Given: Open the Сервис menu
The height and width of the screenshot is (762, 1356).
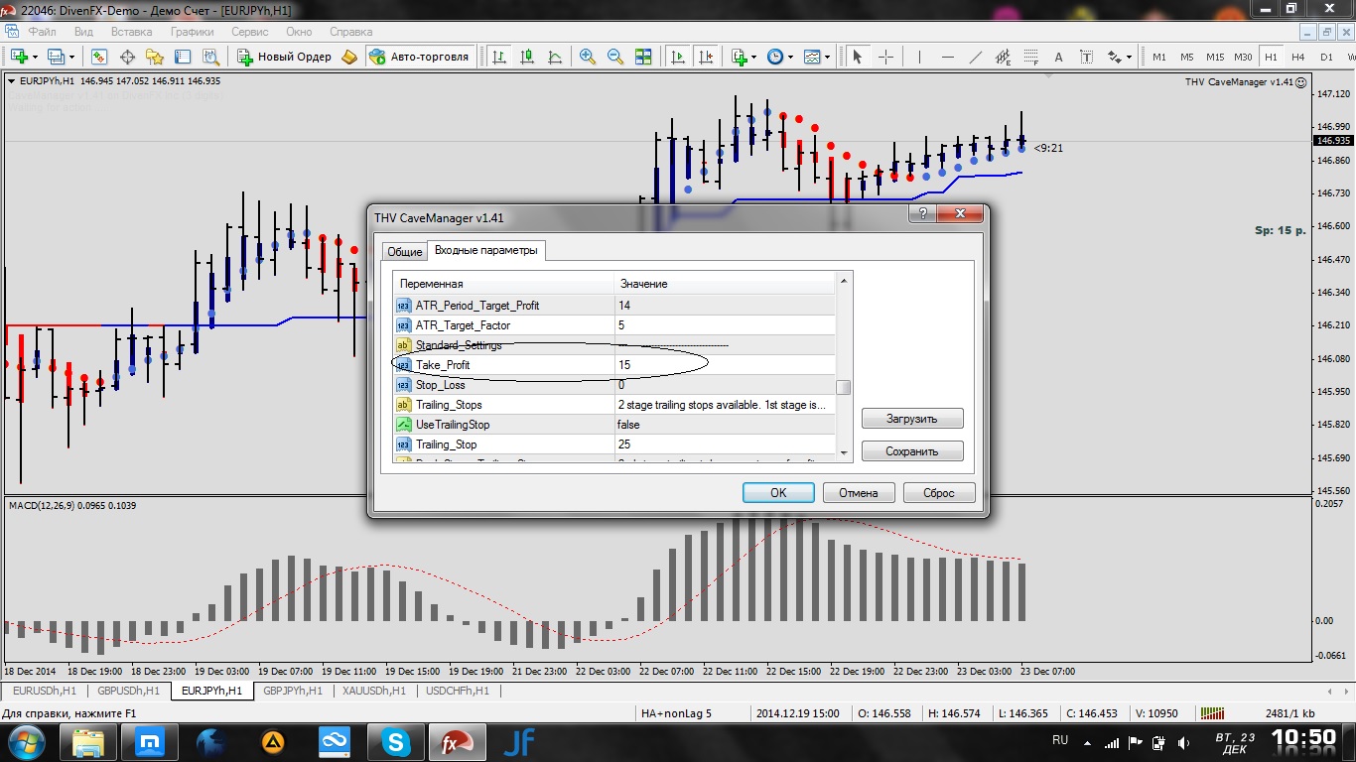Looking at the screenshot, I should pos(250,32).
